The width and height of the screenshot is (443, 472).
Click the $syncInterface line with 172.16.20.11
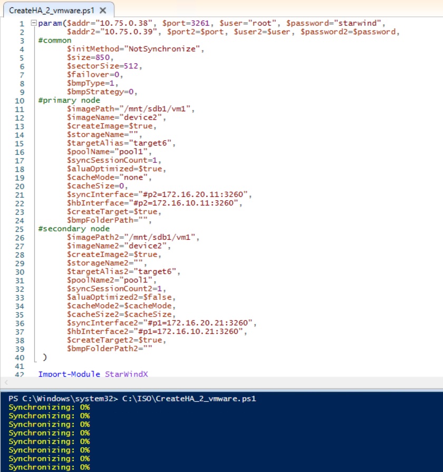(x=159, y=194)
